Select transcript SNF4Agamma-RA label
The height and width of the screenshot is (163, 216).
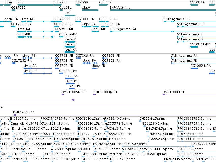point(123,29)
